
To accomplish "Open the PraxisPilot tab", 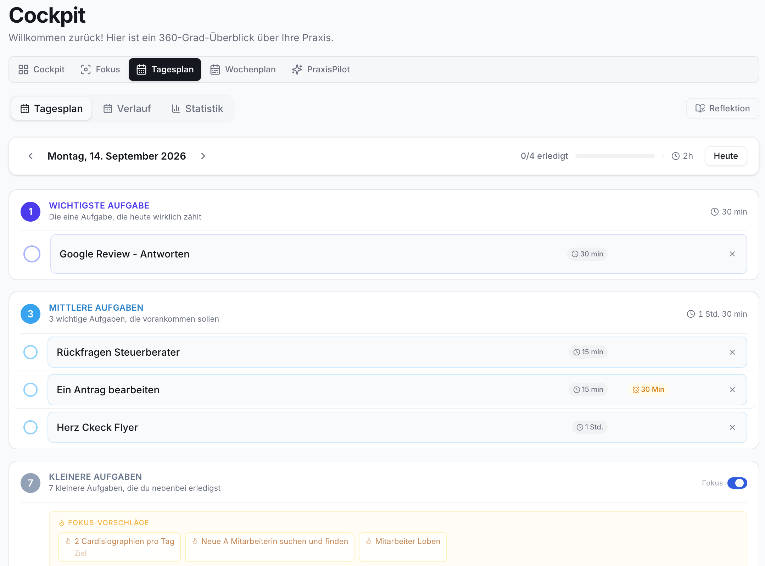I will [x=321, y=70].
